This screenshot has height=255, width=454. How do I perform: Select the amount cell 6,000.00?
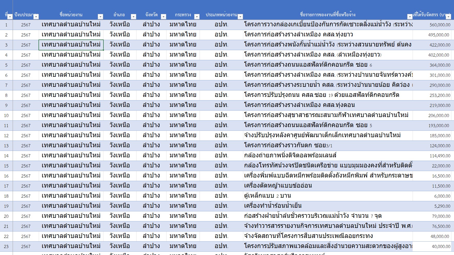[x=432, y=196]
